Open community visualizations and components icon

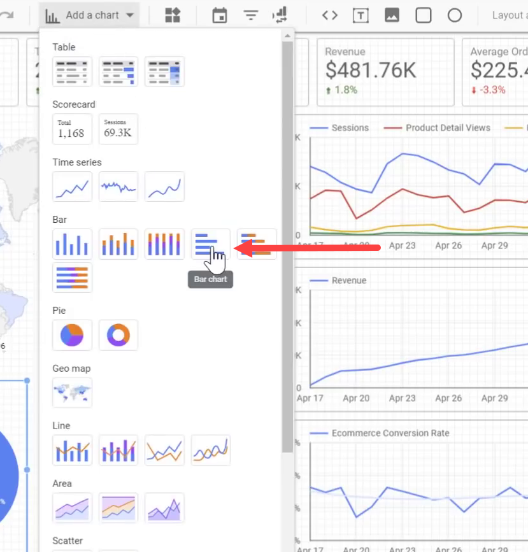(173, 15)
